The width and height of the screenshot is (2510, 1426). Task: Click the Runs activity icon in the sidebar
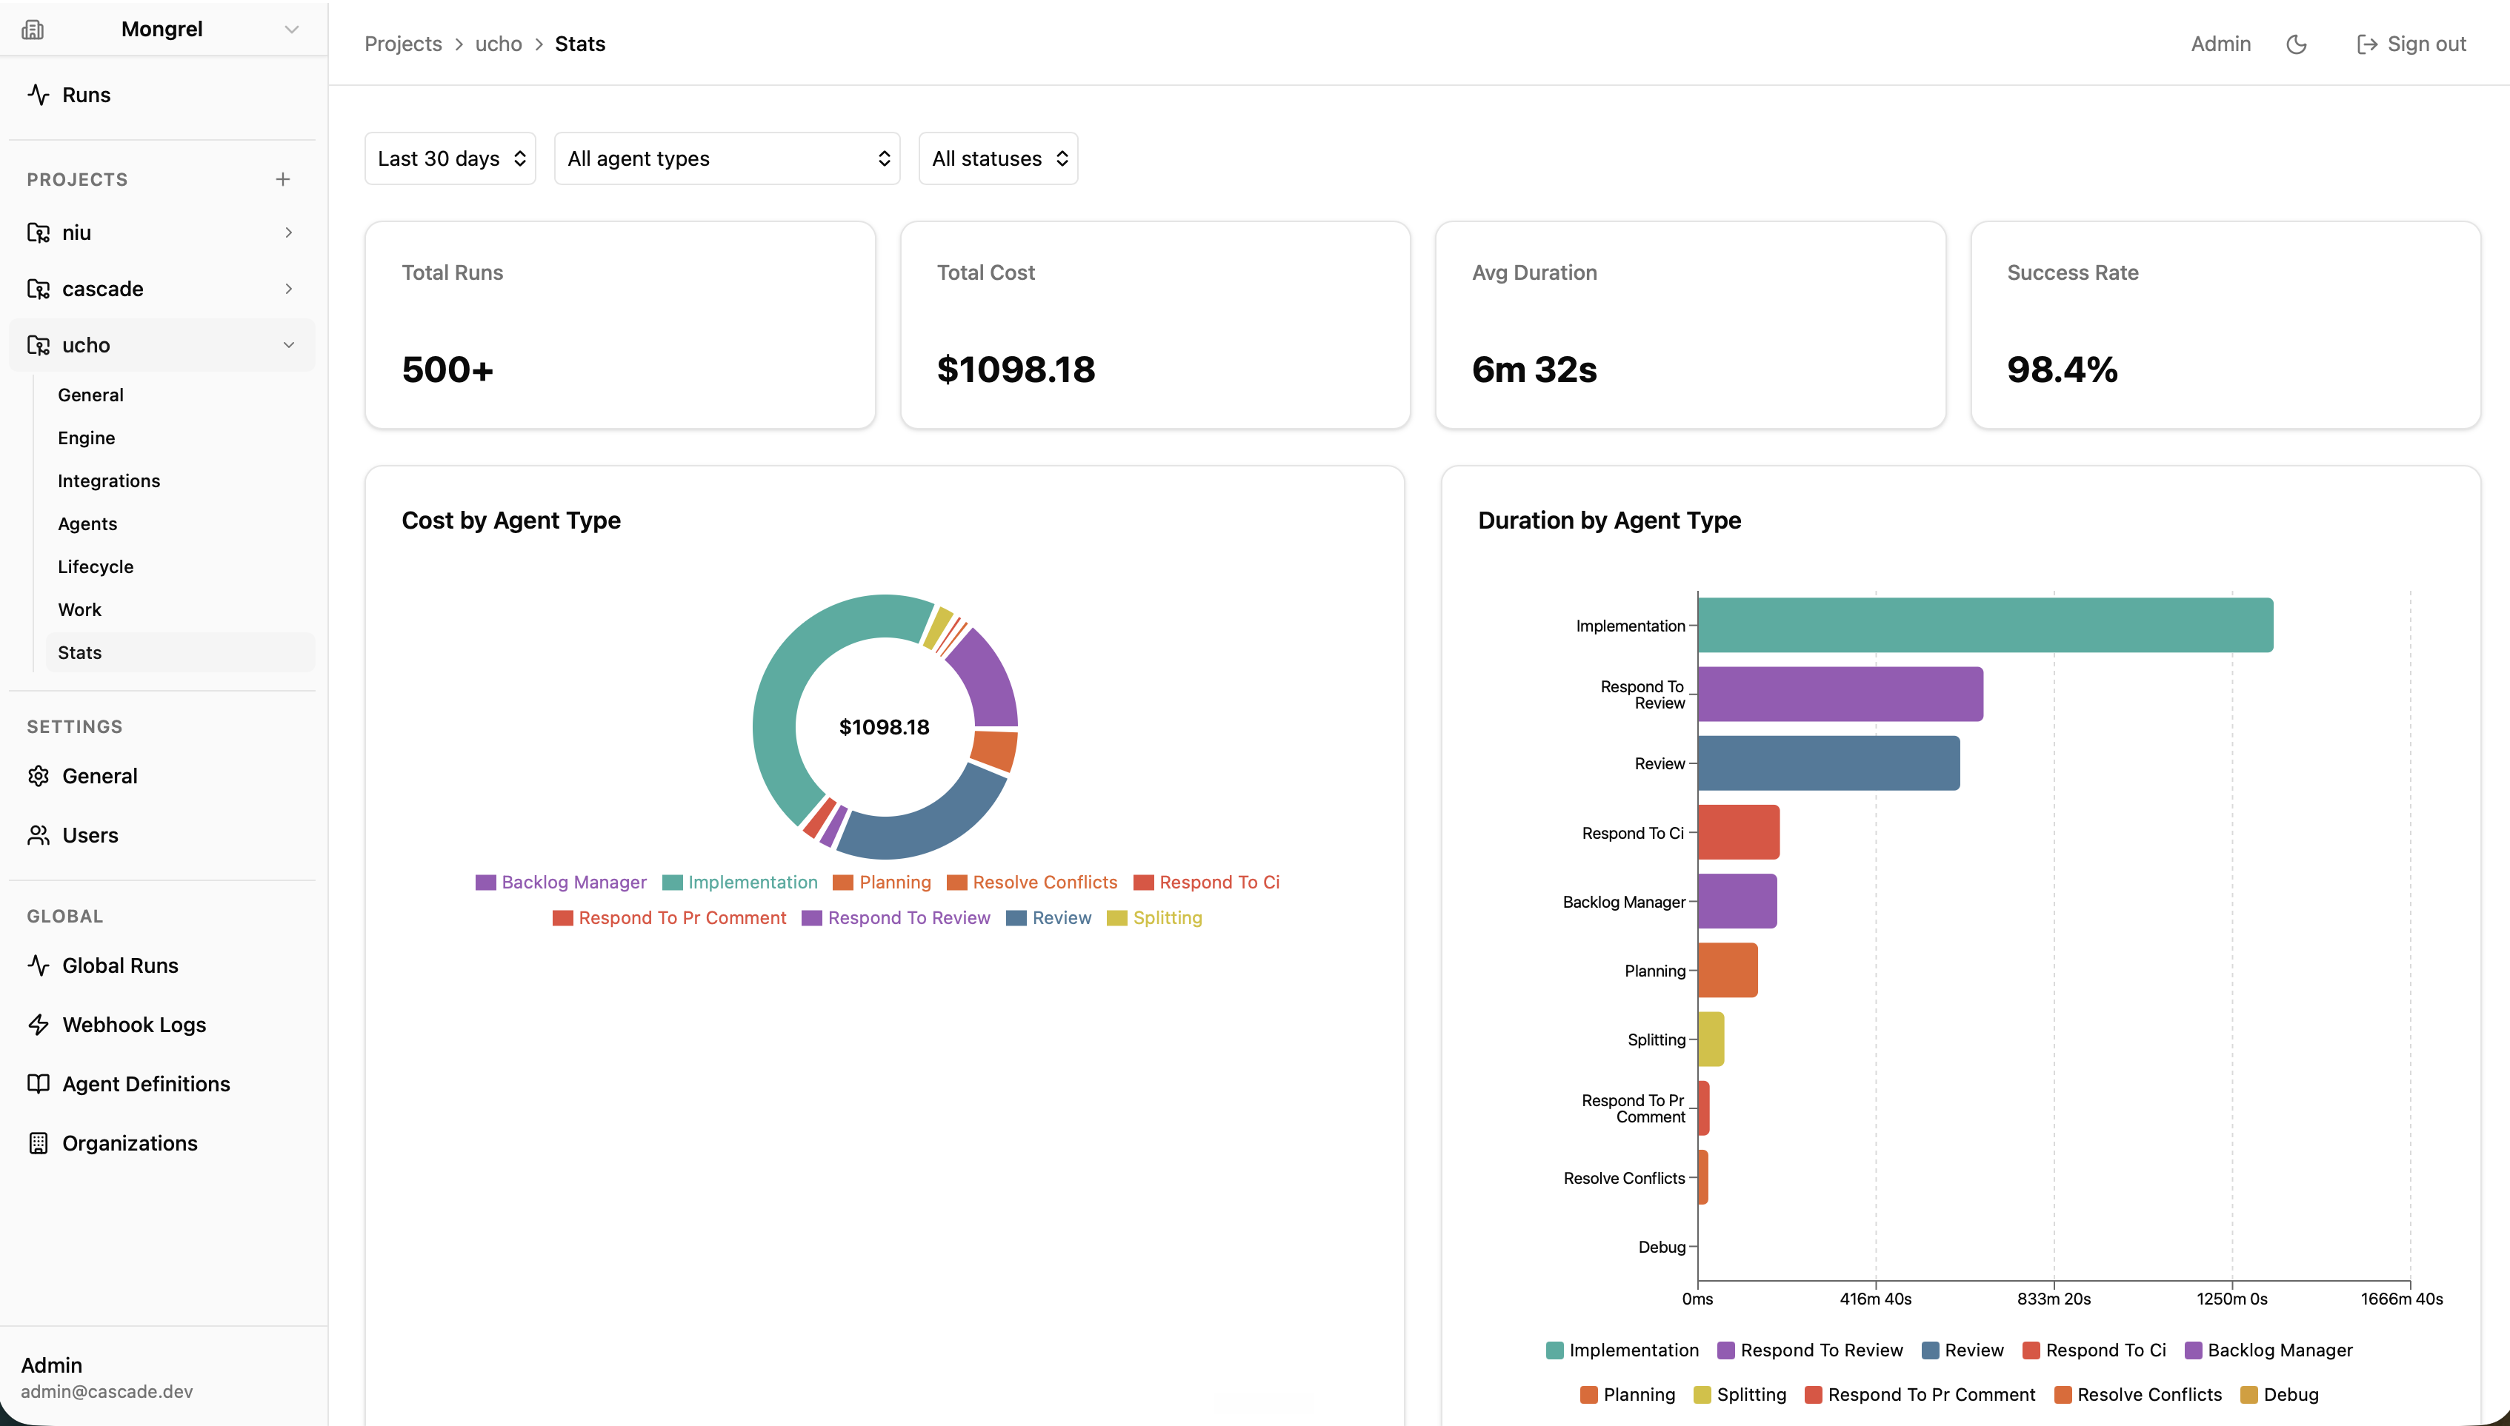click(x=39, y=95)
